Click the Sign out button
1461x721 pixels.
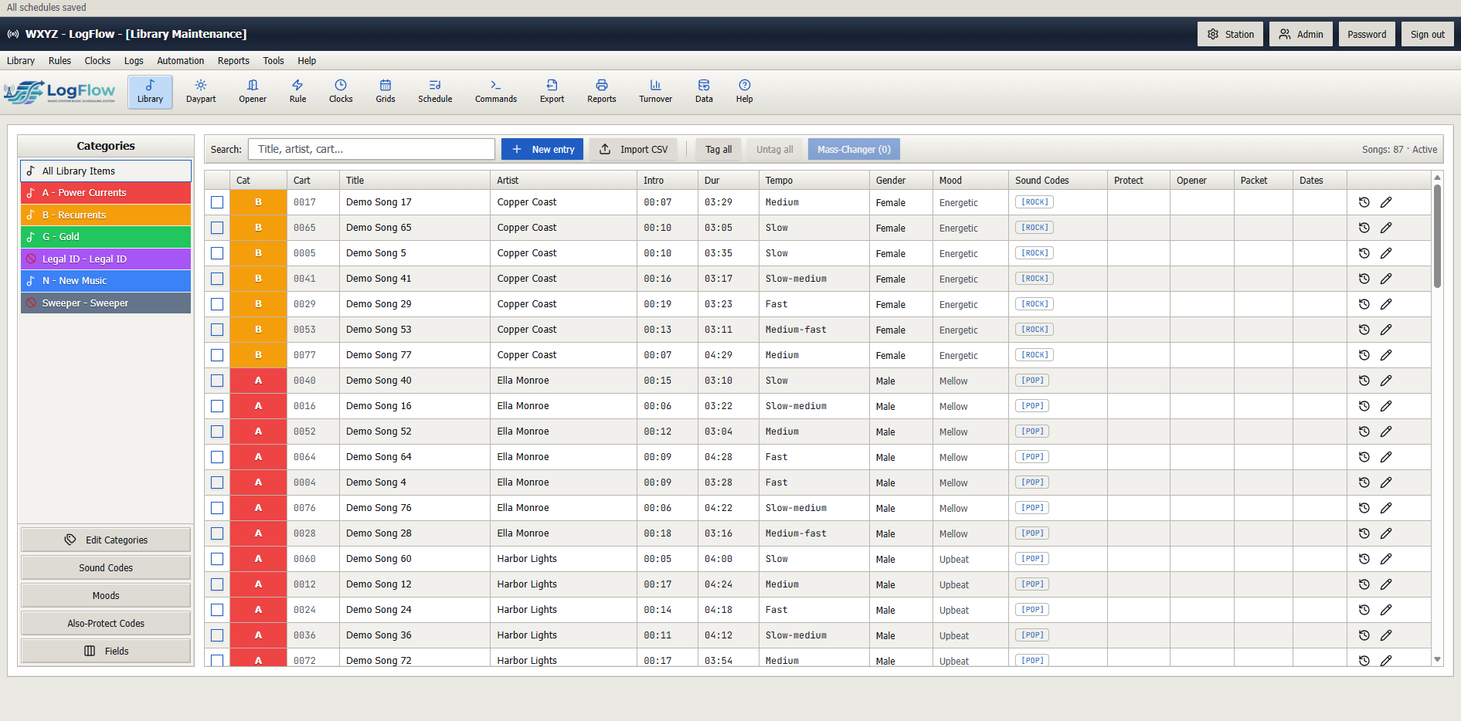point(1427,34)
